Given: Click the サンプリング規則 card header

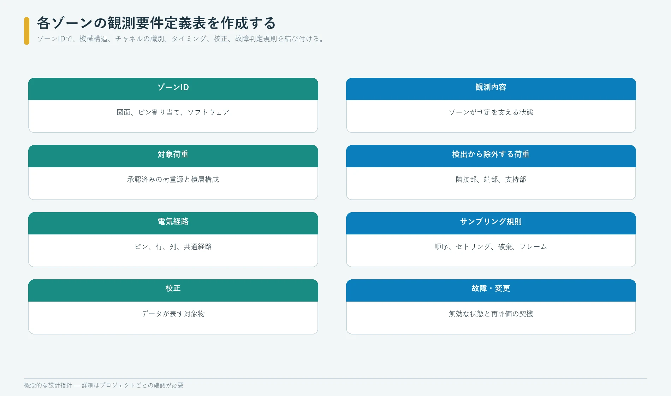Looking at the screenshot, I should point(491,223).
